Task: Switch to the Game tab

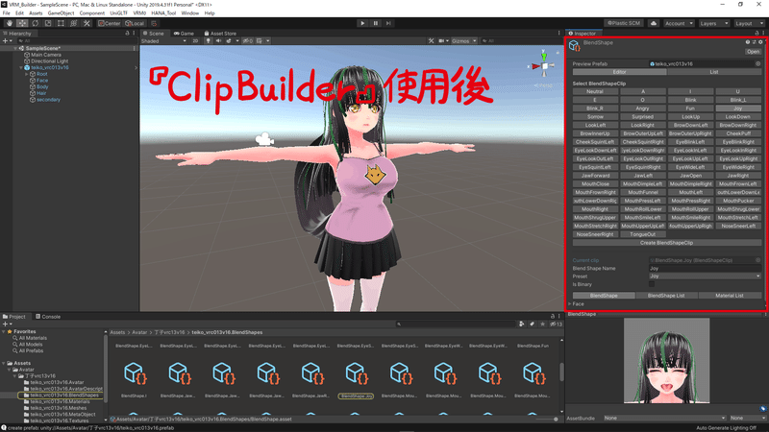Action: coord(184,34)
